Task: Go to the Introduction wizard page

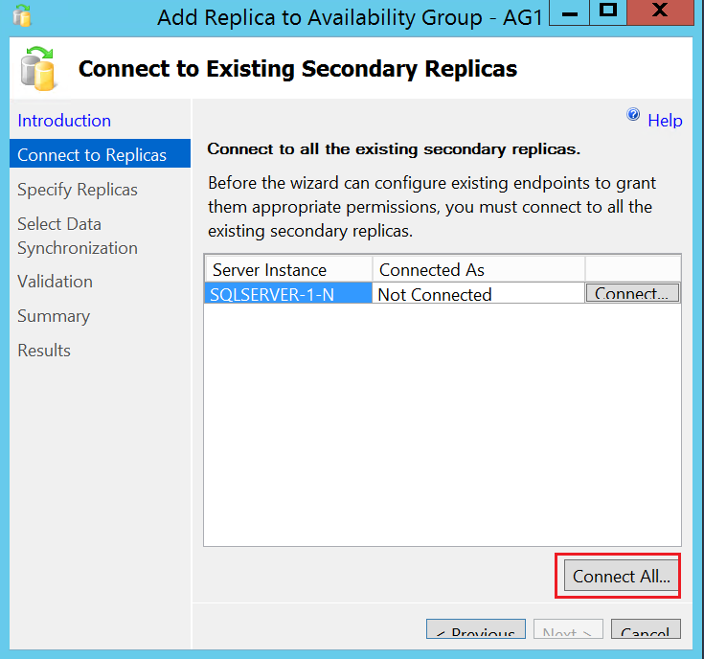Action: point(64,121)
